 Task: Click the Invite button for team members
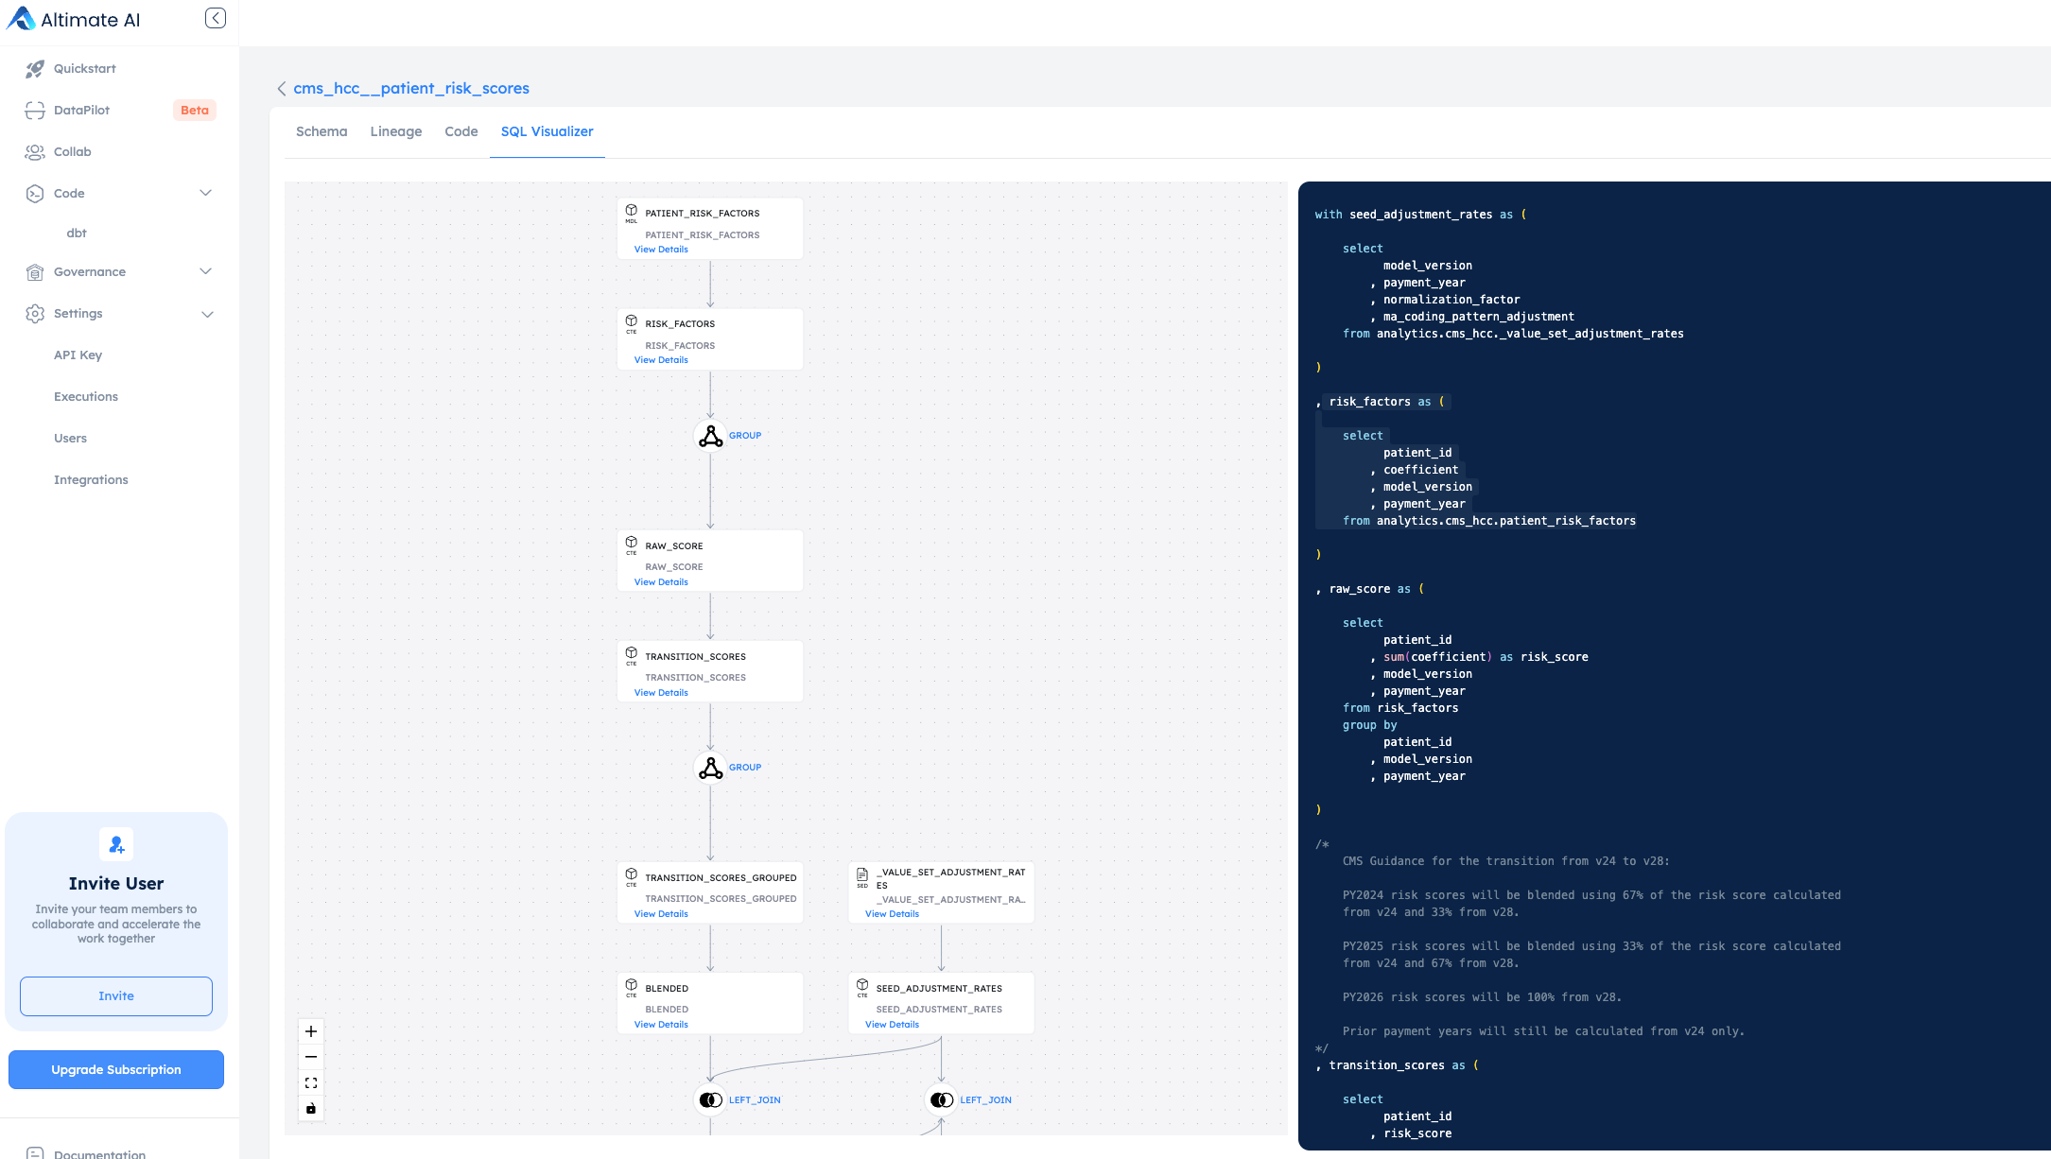coord(115,995)
